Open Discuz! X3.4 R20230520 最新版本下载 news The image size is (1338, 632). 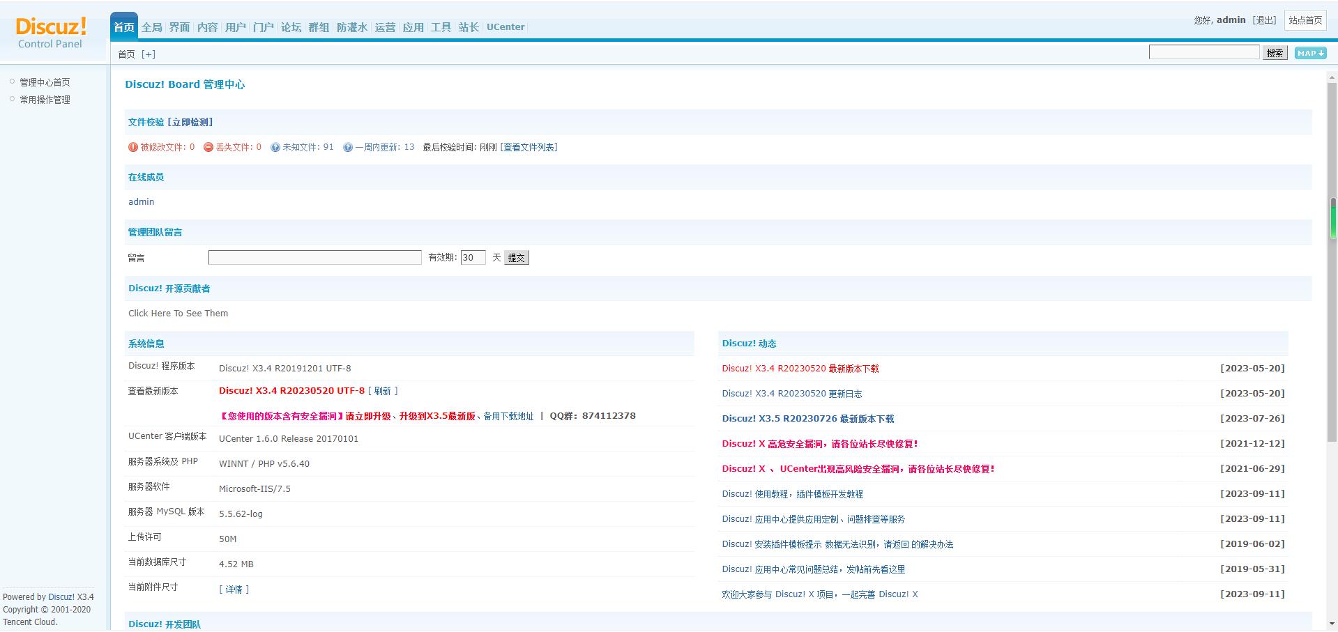(800, 369)
